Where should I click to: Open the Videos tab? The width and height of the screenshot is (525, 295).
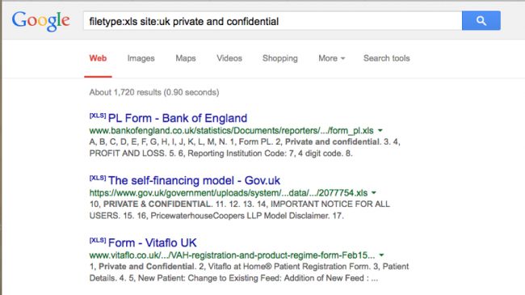pos(229,58)
